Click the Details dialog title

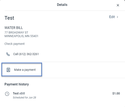pos(62,5)
